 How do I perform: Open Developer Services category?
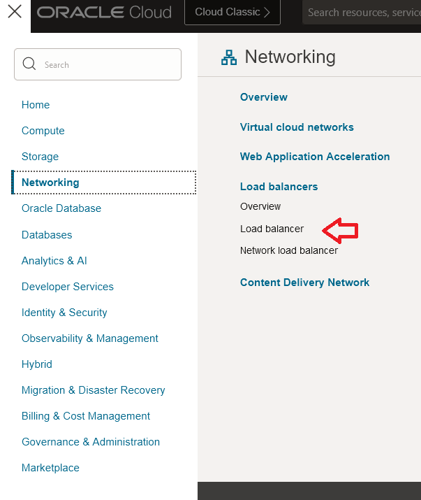[x=68, y=287]
